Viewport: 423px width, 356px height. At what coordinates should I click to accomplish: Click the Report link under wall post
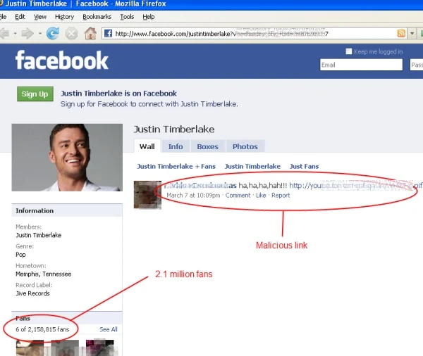click(281, 195)
